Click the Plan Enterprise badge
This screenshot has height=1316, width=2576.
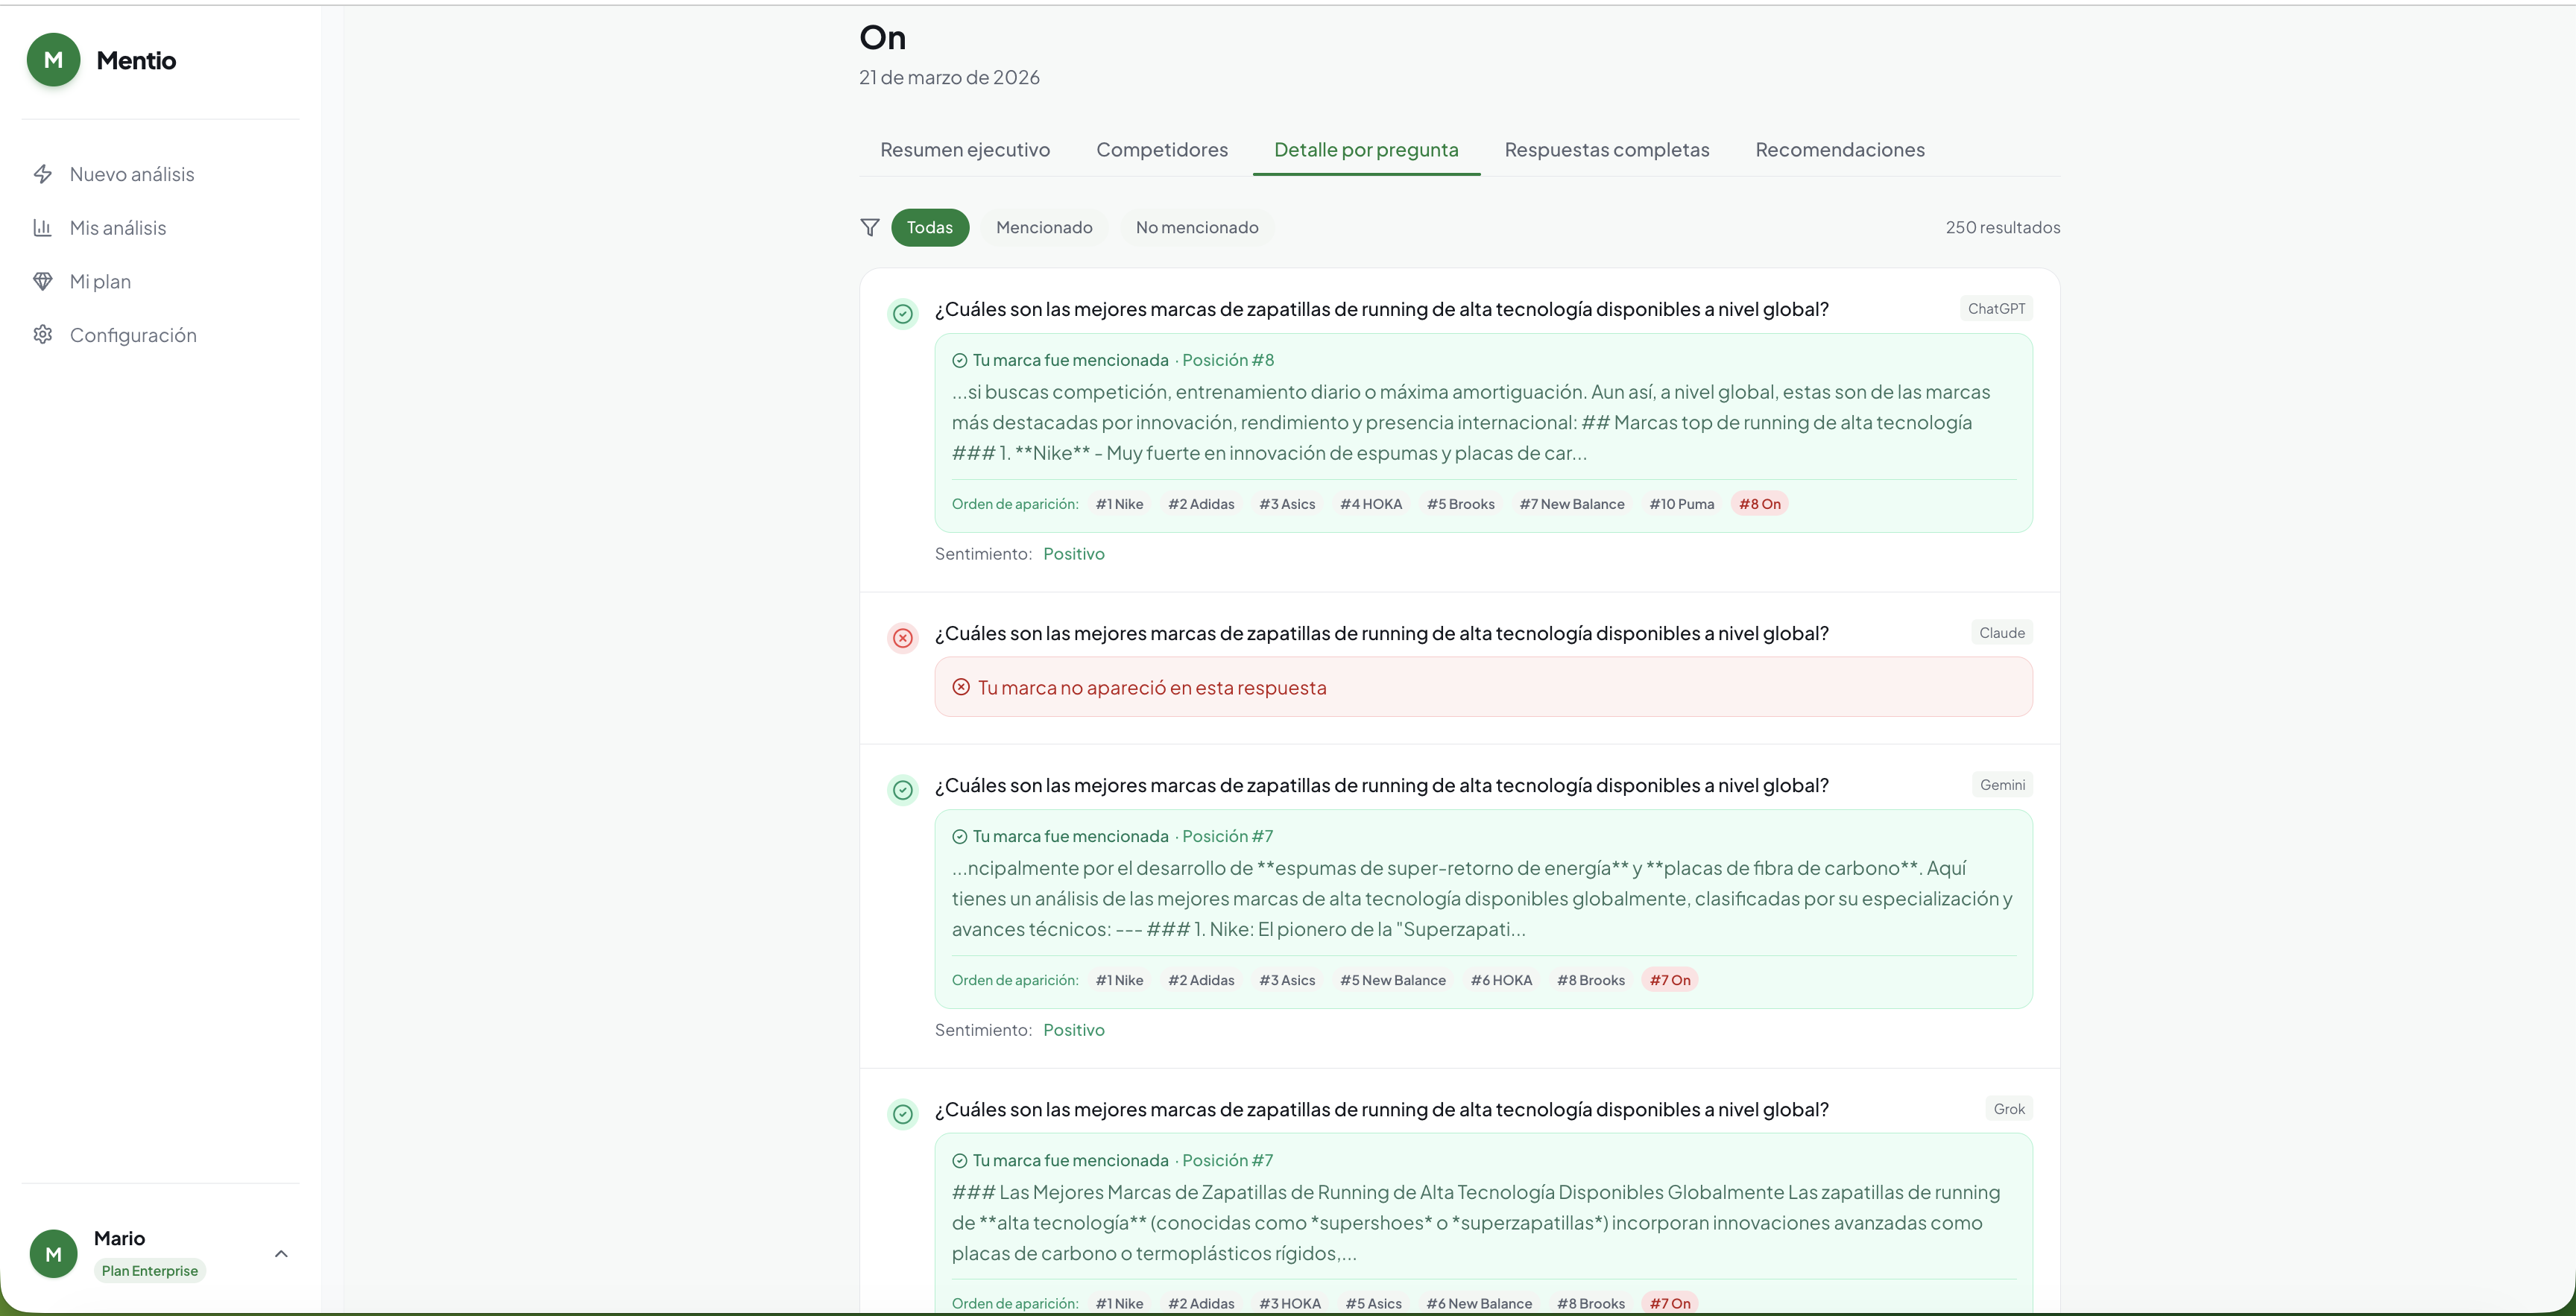coord(150,1271)
